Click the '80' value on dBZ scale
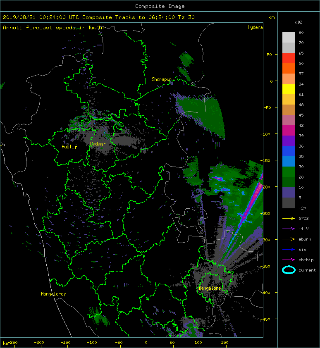This screenshot has width=320, height=348. tap(301, 32)
